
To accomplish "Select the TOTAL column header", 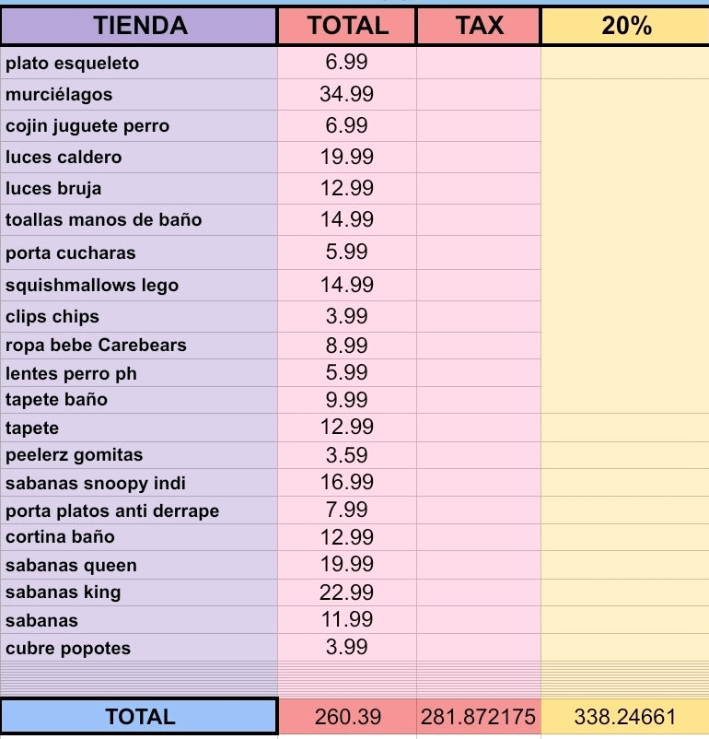I will [347, 26].
